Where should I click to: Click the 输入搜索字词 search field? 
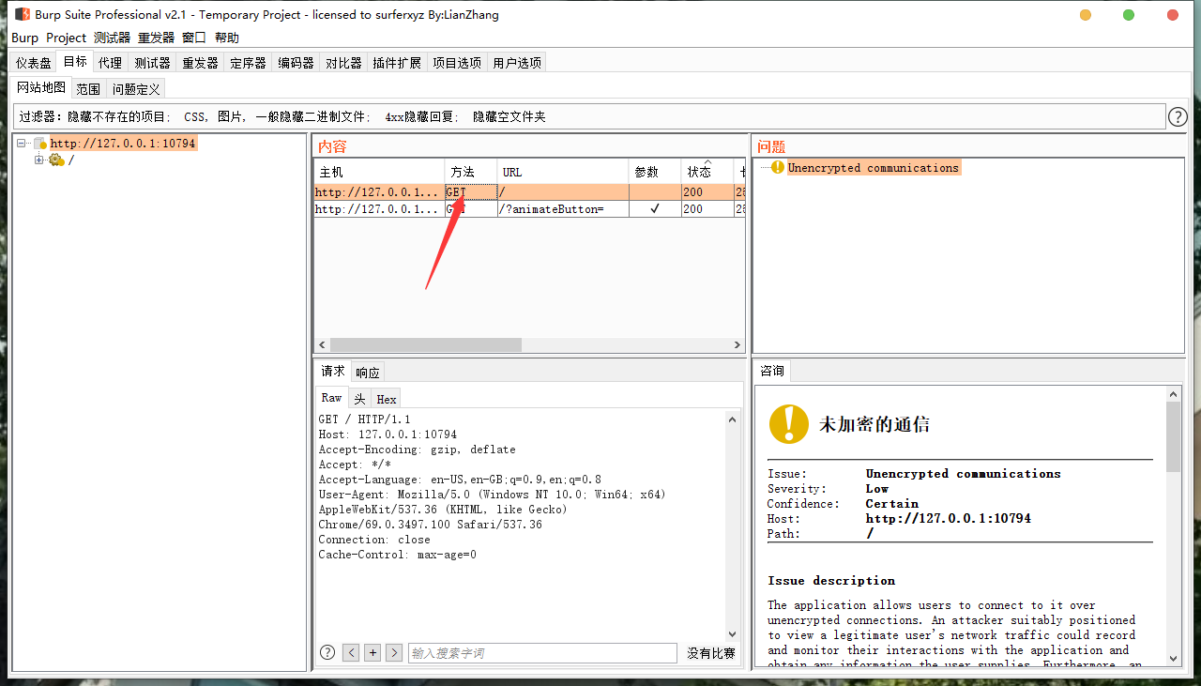pos(542,651)
